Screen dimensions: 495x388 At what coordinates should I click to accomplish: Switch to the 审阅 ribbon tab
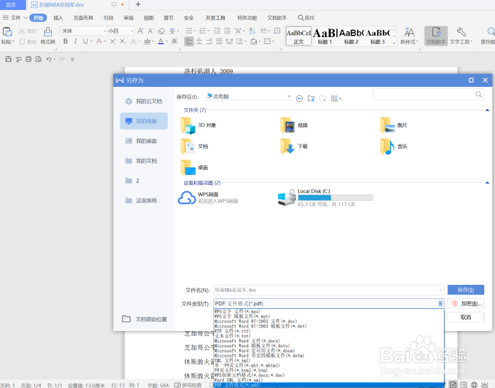coord(129,18)
